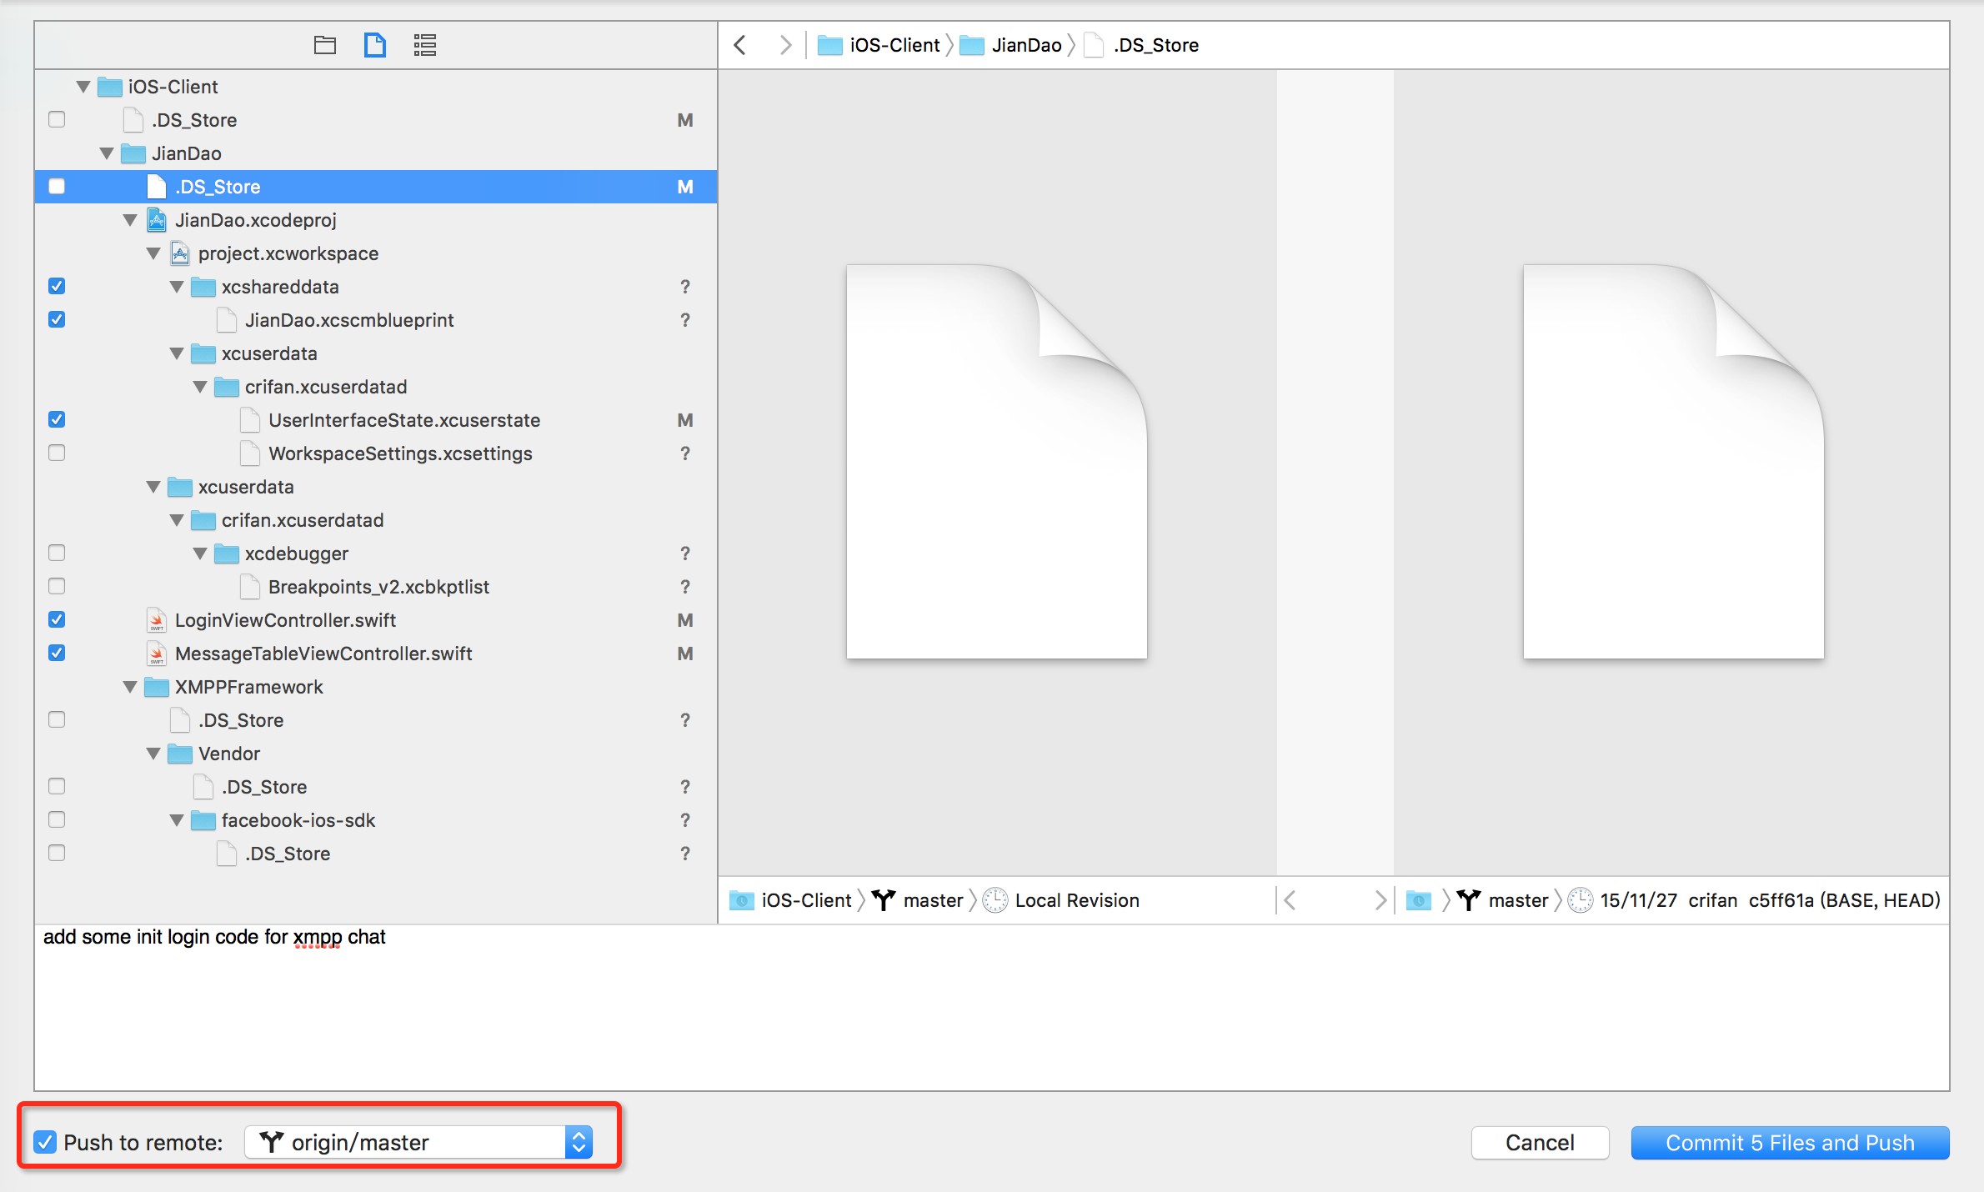Click JianDao in top breadcrumb
Image resolution: width=1984 pixels, height=1192 pixels.
(x=1025, y=45)
